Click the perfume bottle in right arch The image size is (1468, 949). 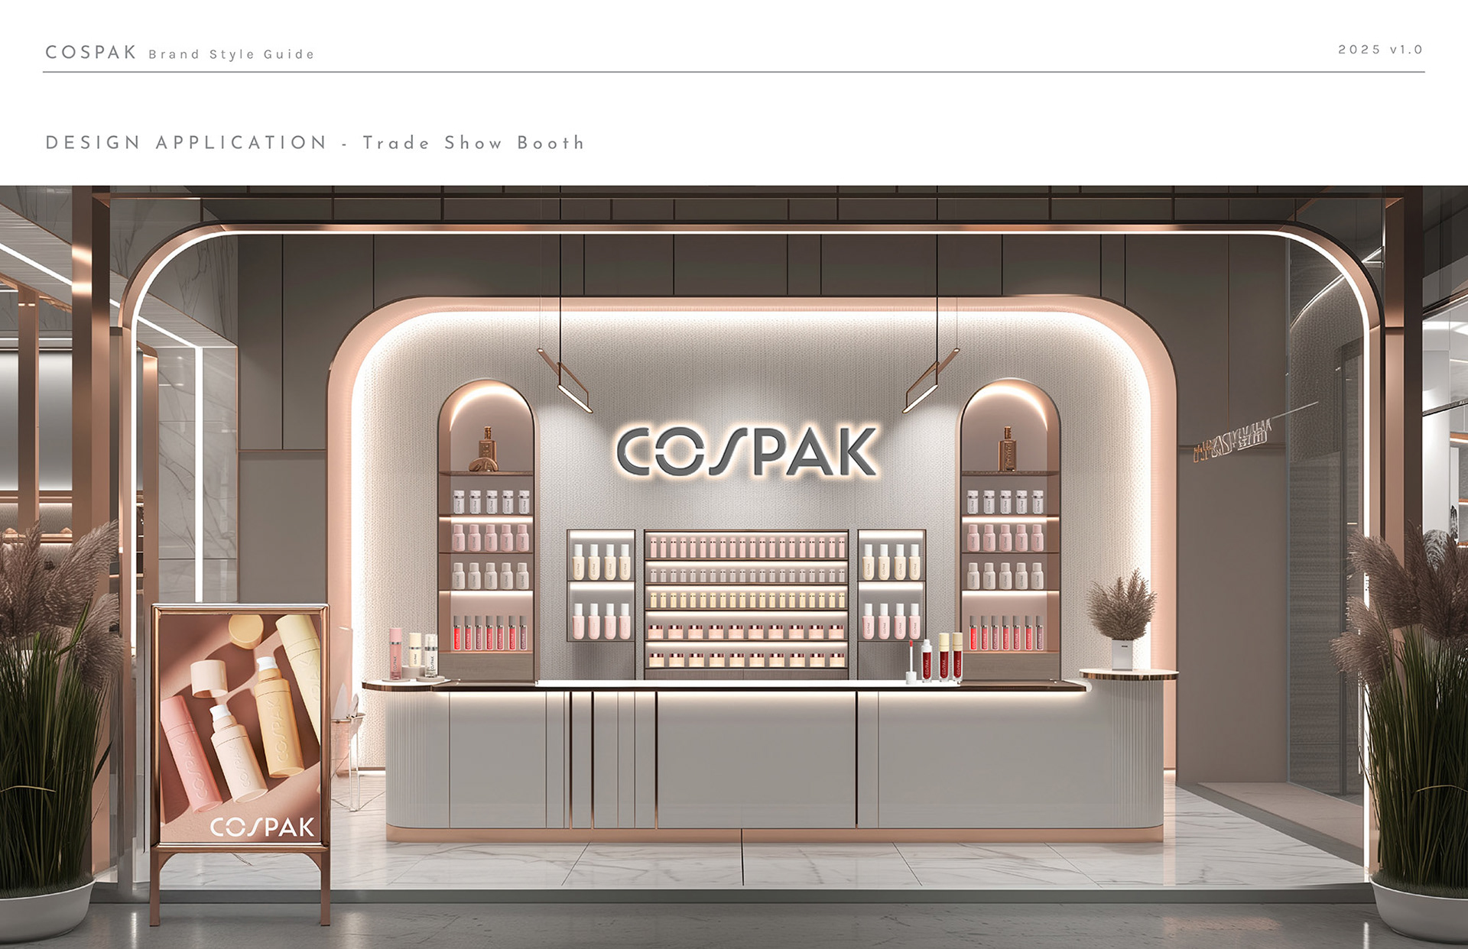point(1008,449)
